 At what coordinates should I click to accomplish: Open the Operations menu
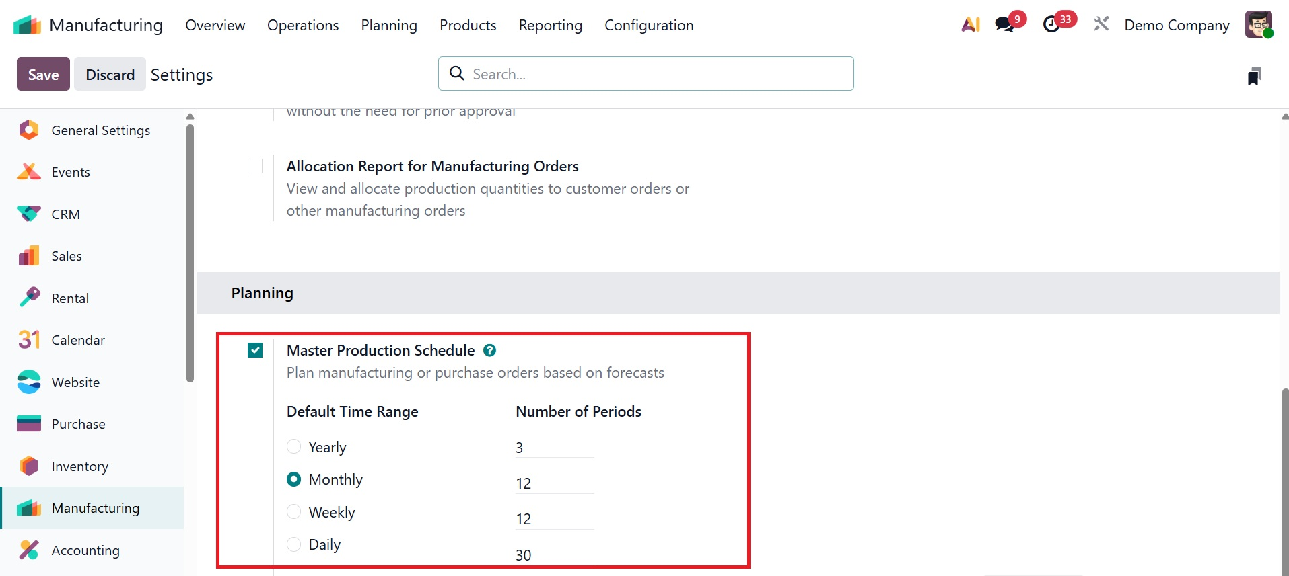click(x=303, y=26)
